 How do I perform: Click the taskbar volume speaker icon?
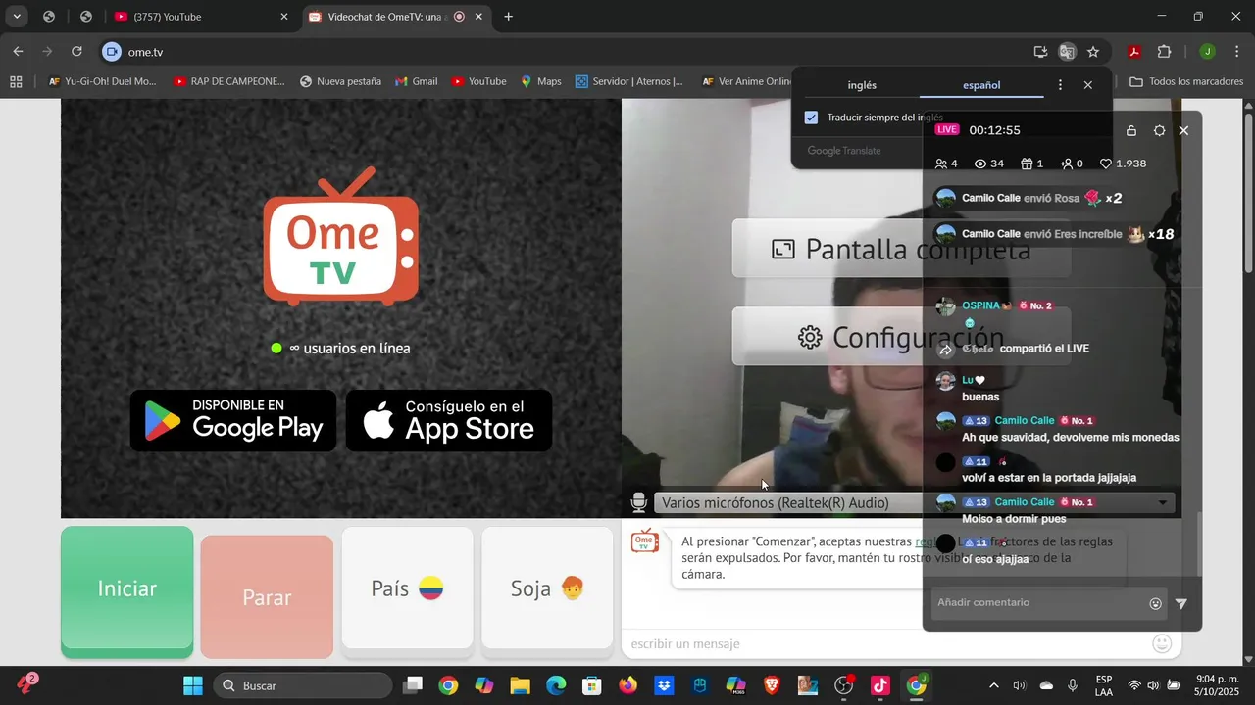[1154, 685]
